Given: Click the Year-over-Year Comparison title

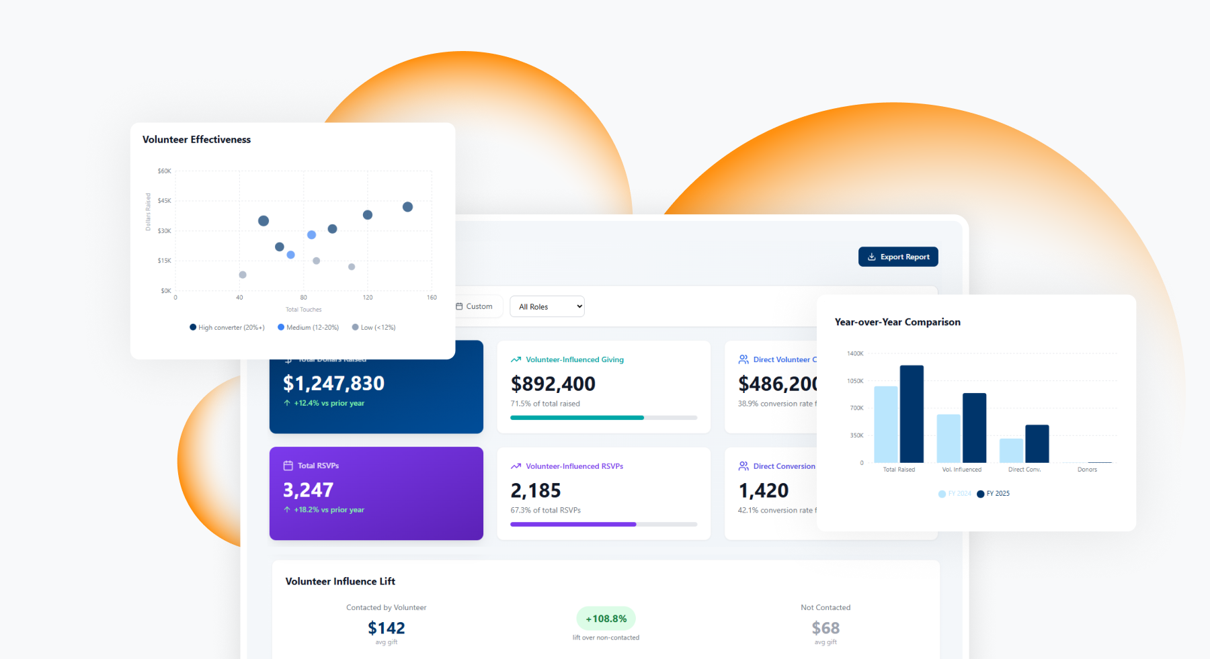Looking at the screenshot, I should (897, 322).
